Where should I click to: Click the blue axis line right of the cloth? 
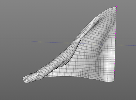[x=126, y=45]
